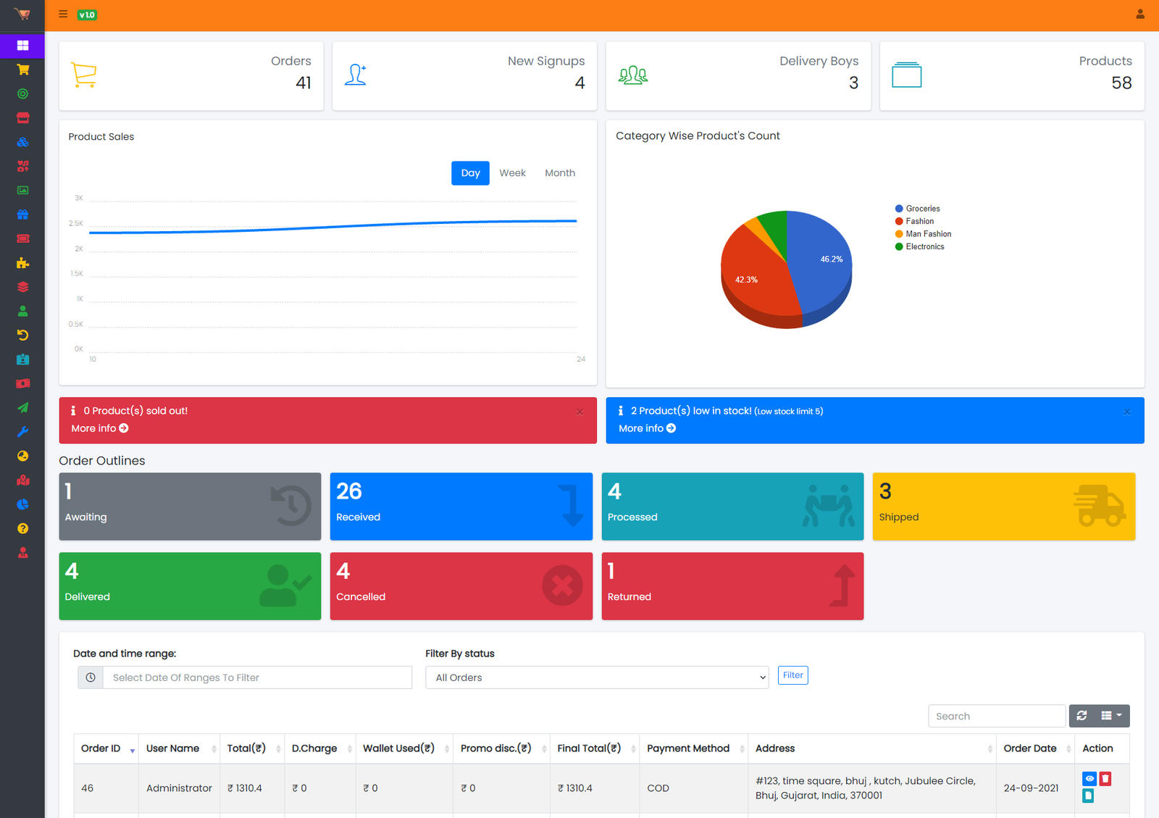This screenshot has width=1159, height=818.
Task: Open the green paper plane sidebar icon
Action: [22, 408]
